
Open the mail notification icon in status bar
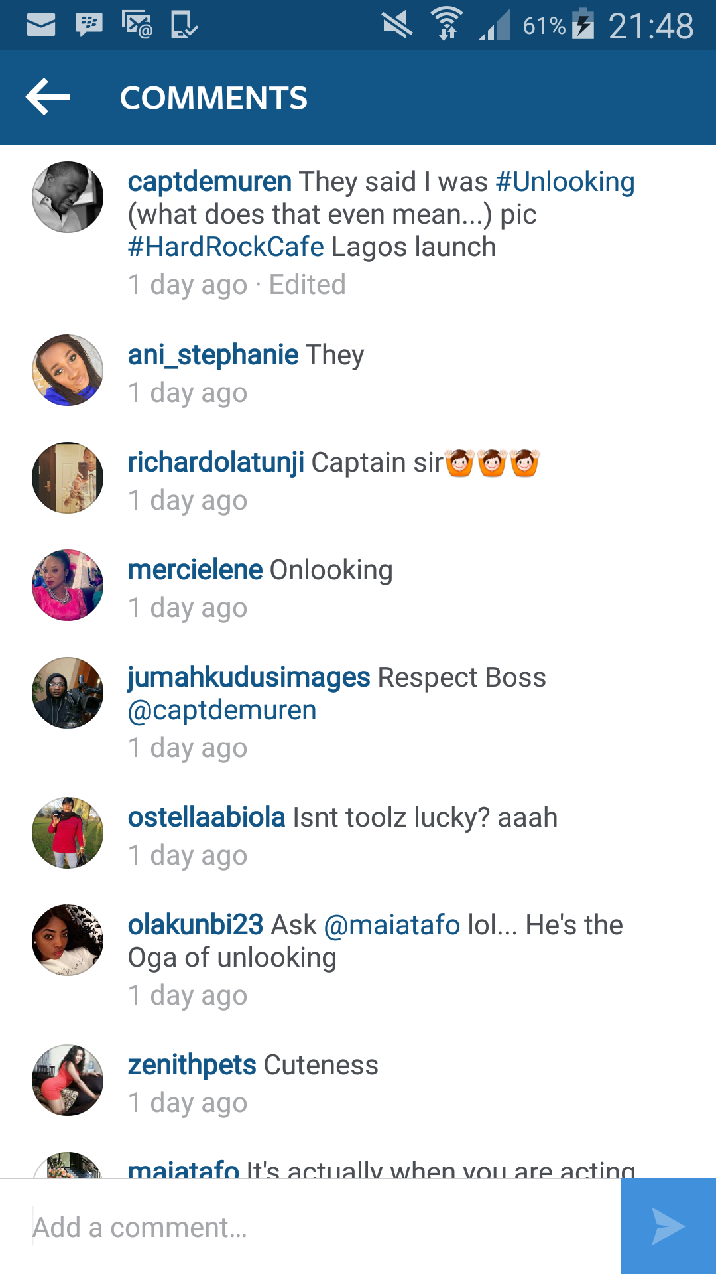(x=41, y=25)
